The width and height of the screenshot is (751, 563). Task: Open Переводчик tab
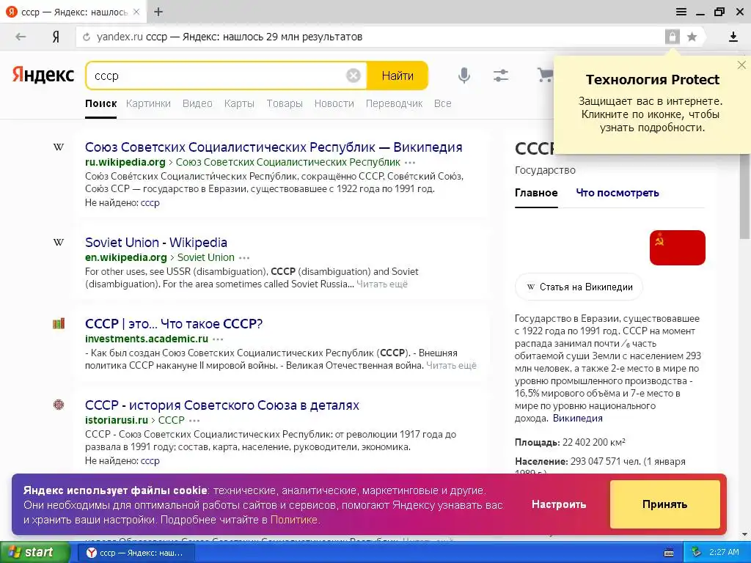tap(394, 103)
